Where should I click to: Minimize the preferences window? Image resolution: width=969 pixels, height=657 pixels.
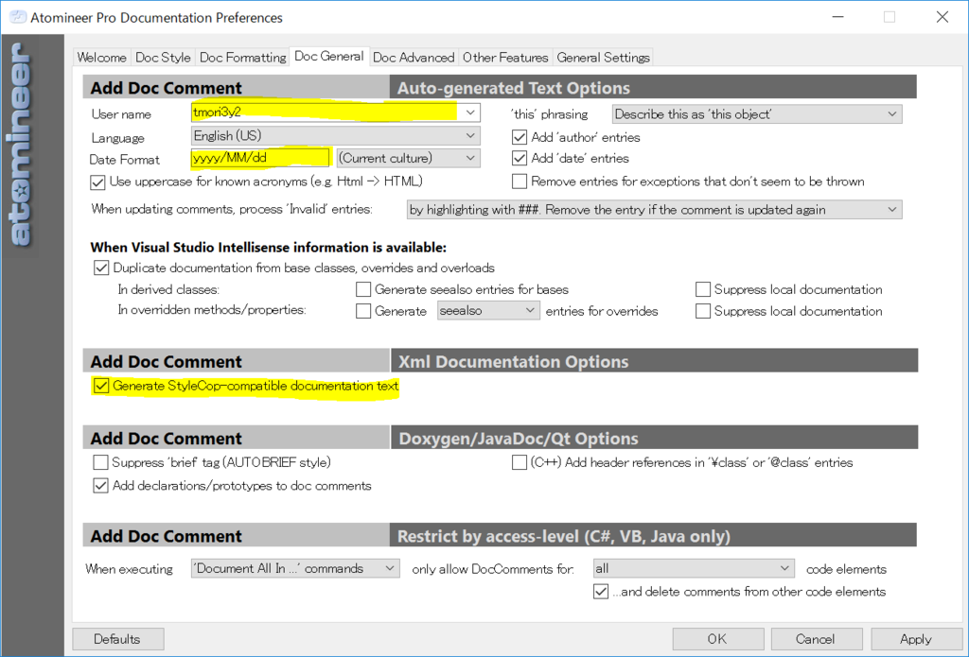[838, 17]
